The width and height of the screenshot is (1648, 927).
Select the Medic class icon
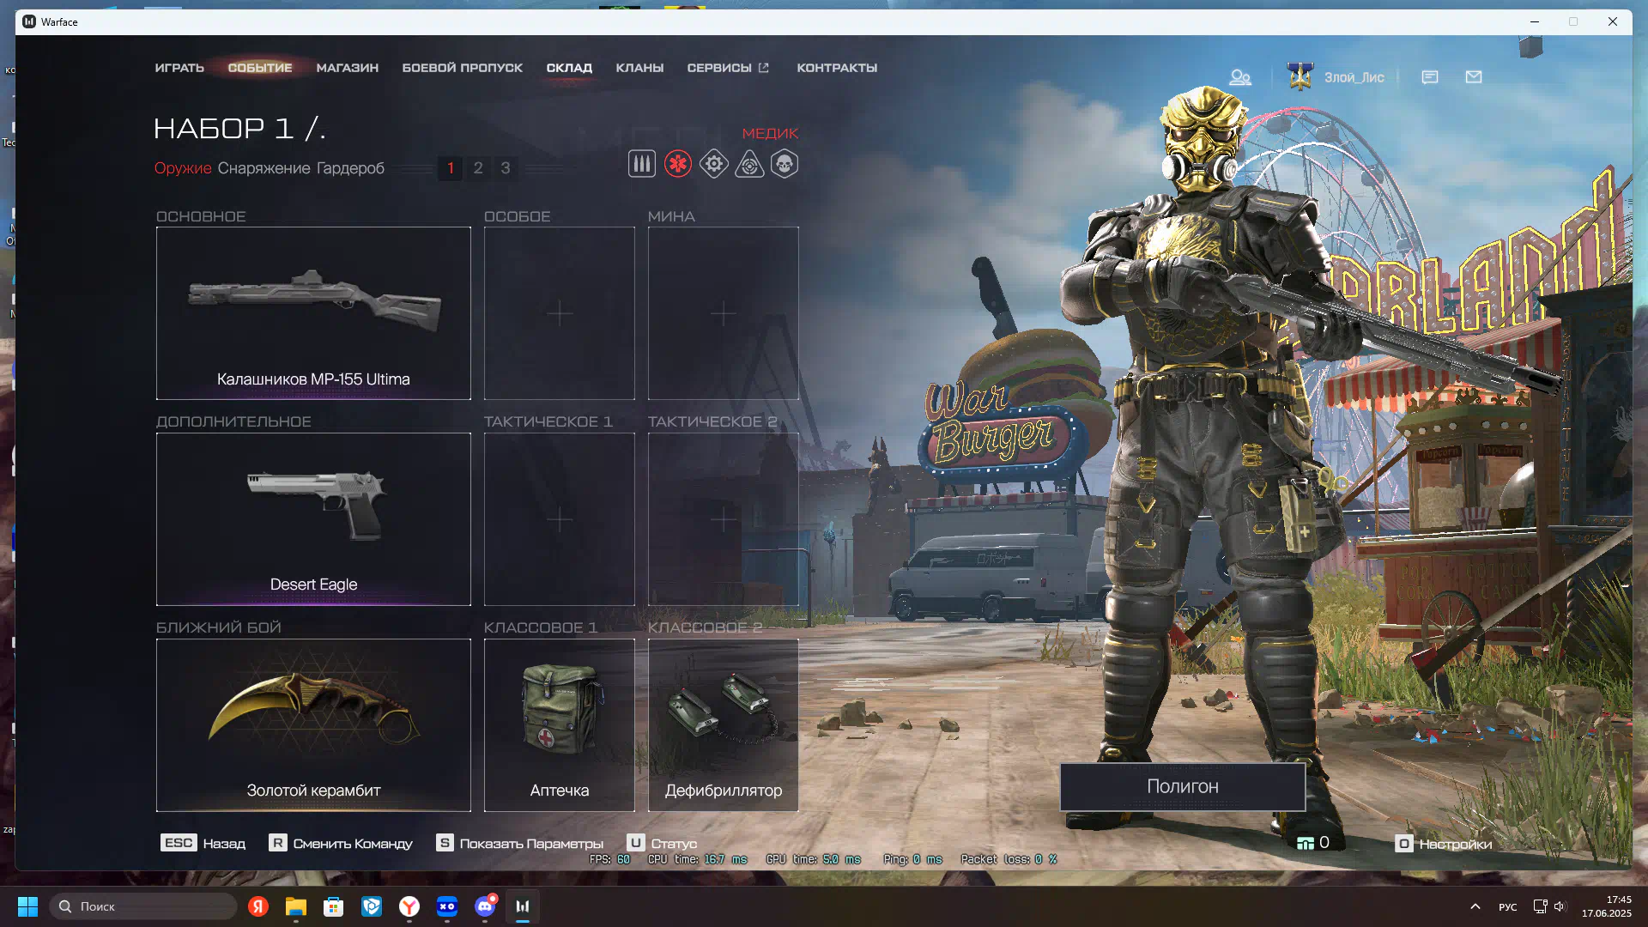[677, 164]
